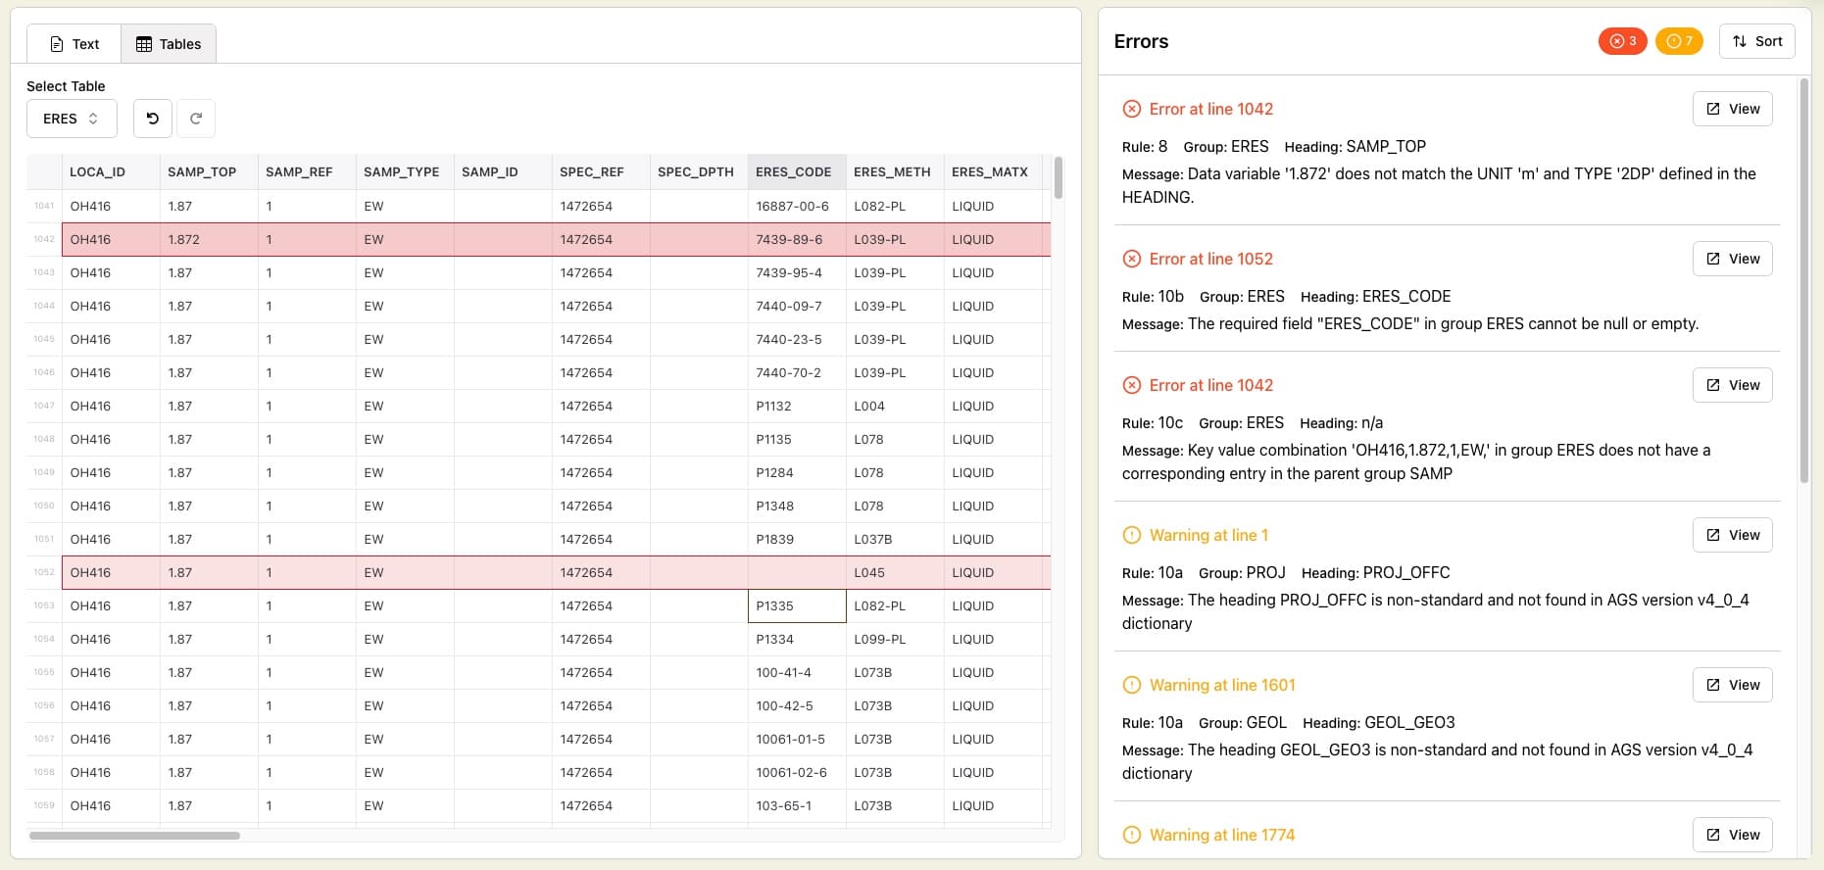View the warning at line 1601
The image size is (1824, 870).
pos(1733,685)
